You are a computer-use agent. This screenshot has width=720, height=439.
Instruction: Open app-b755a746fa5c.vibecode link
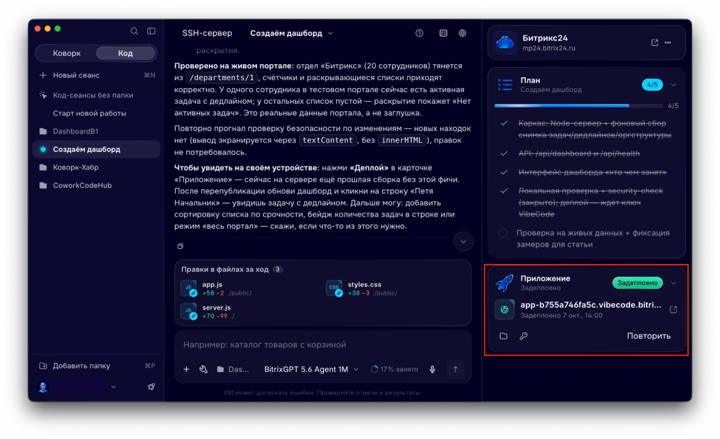point(590,305)
